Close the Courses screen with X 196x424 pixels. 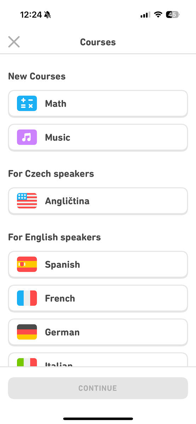click(x=14, y=42)
